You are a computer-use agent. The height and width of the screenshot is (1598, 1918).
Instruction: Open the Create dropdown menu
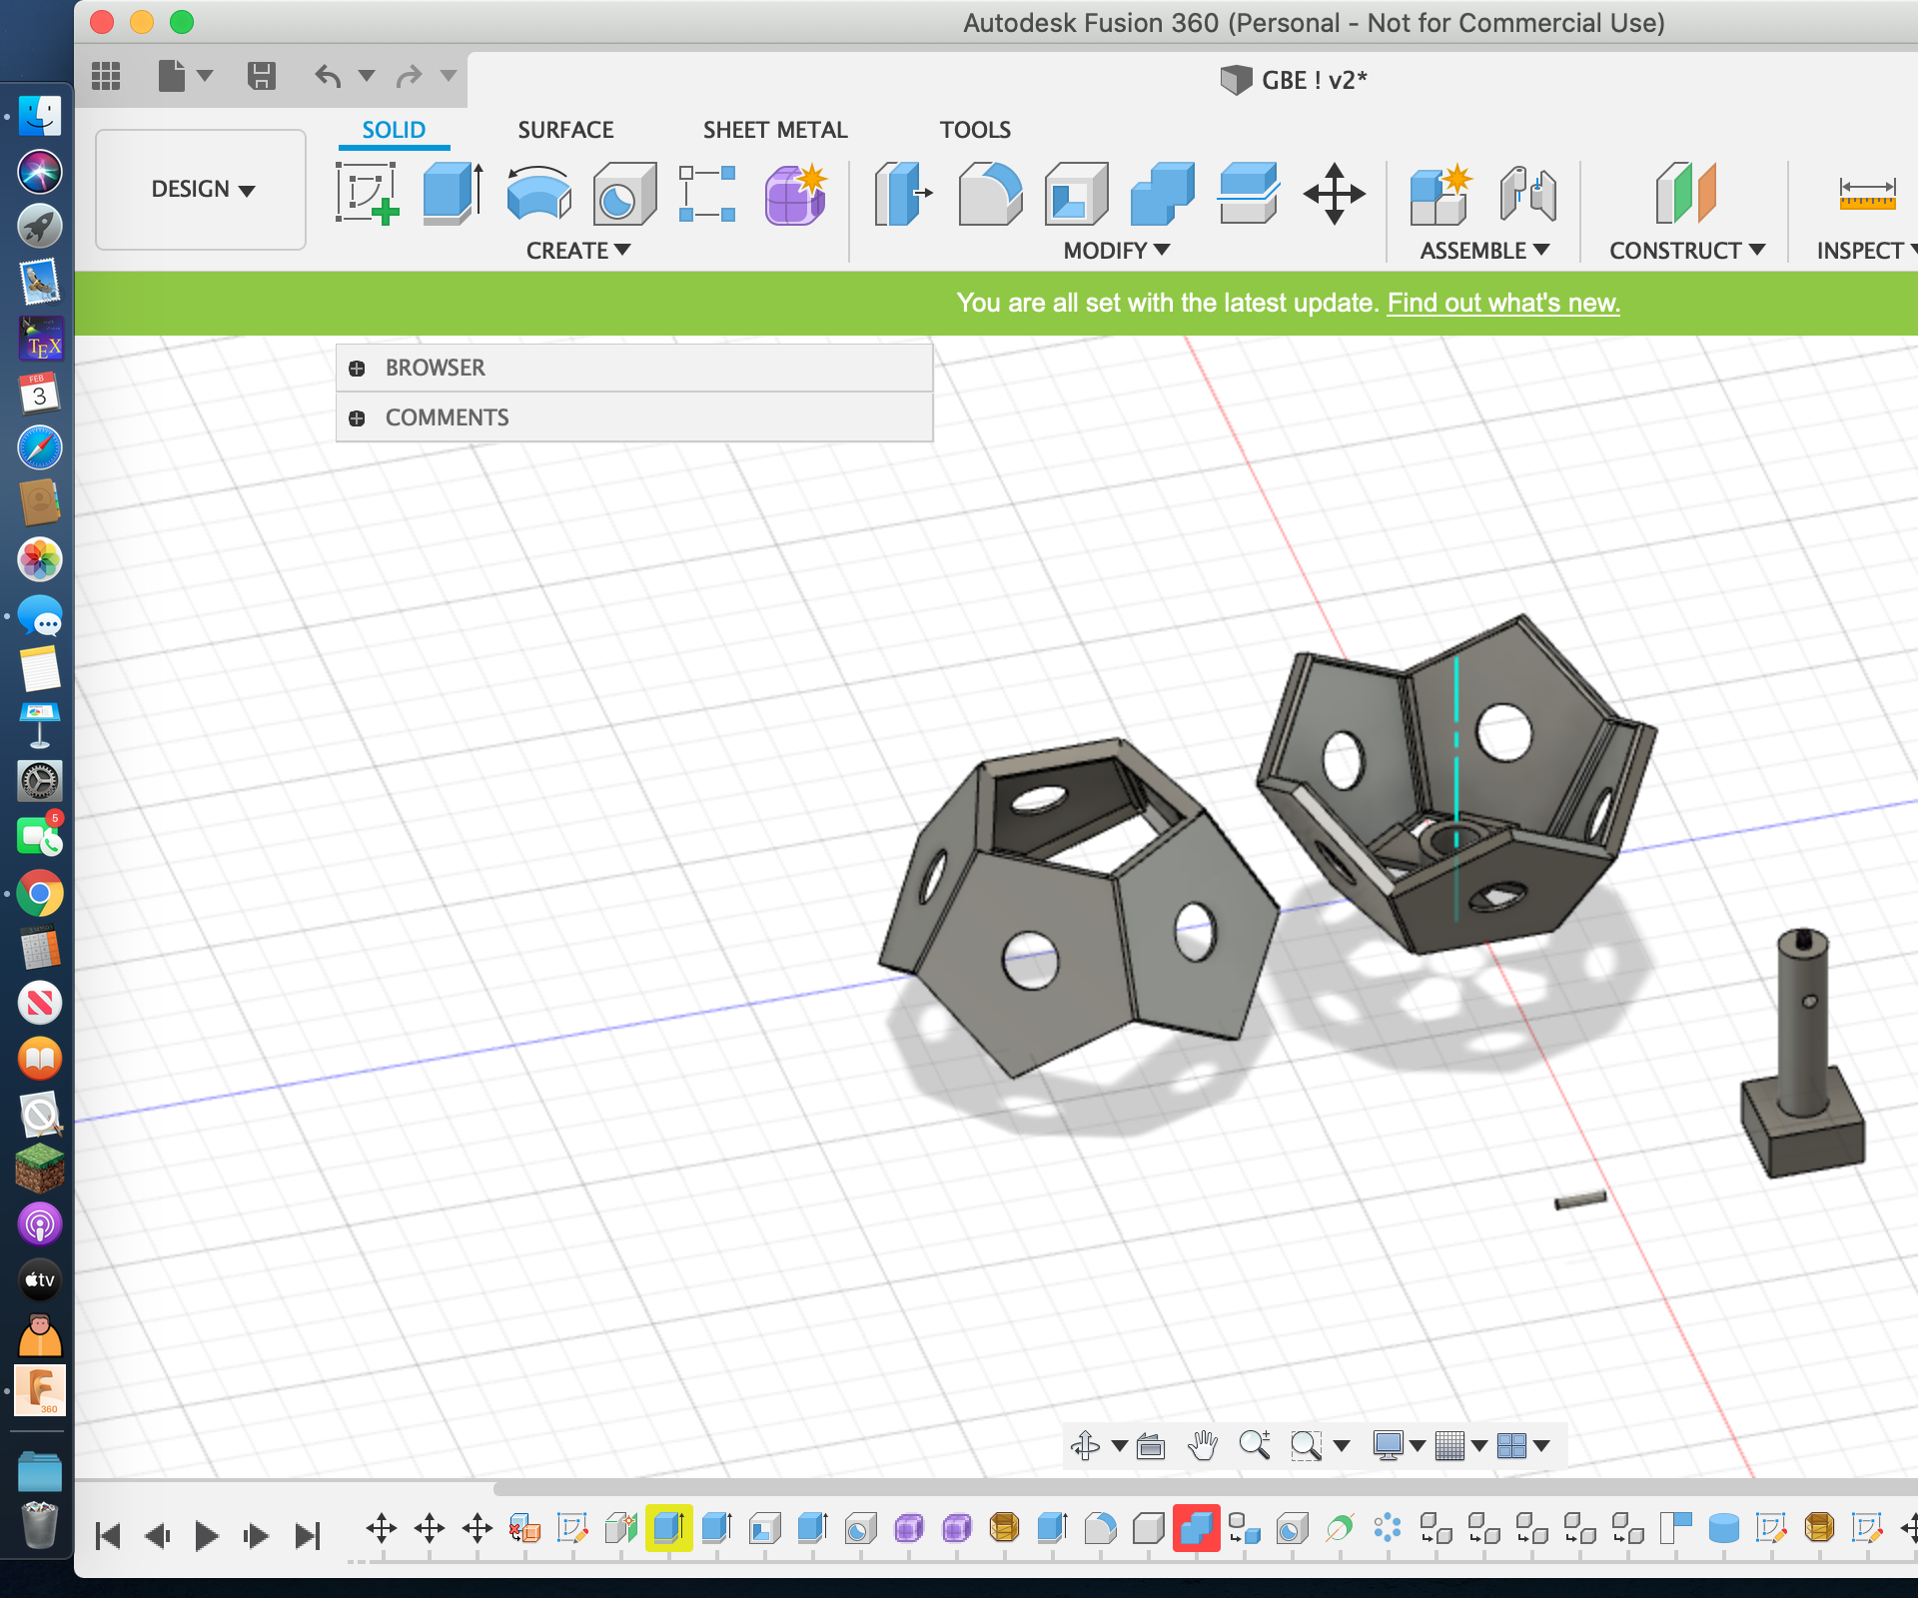(x=579, y=251)
